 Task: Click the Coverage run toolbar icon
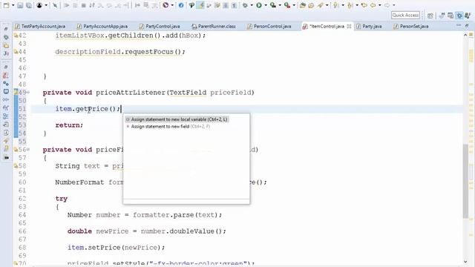[272, 5]
